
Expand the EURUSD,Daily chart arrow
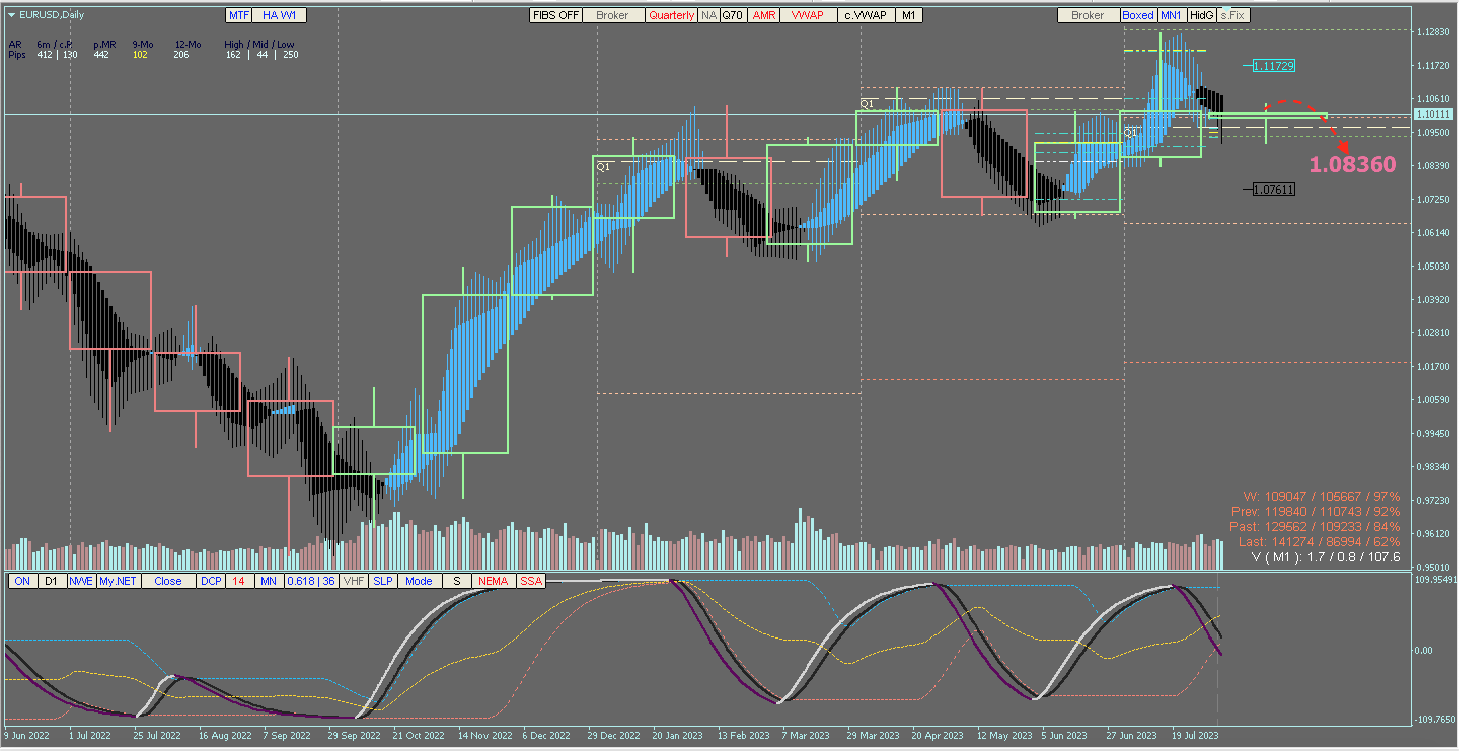click(11, 15)
